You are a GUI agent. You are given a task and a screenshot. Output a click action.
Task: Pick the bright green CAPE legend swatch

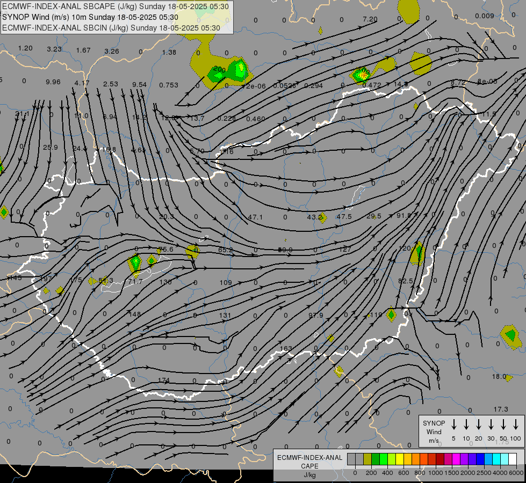(384, 459)
